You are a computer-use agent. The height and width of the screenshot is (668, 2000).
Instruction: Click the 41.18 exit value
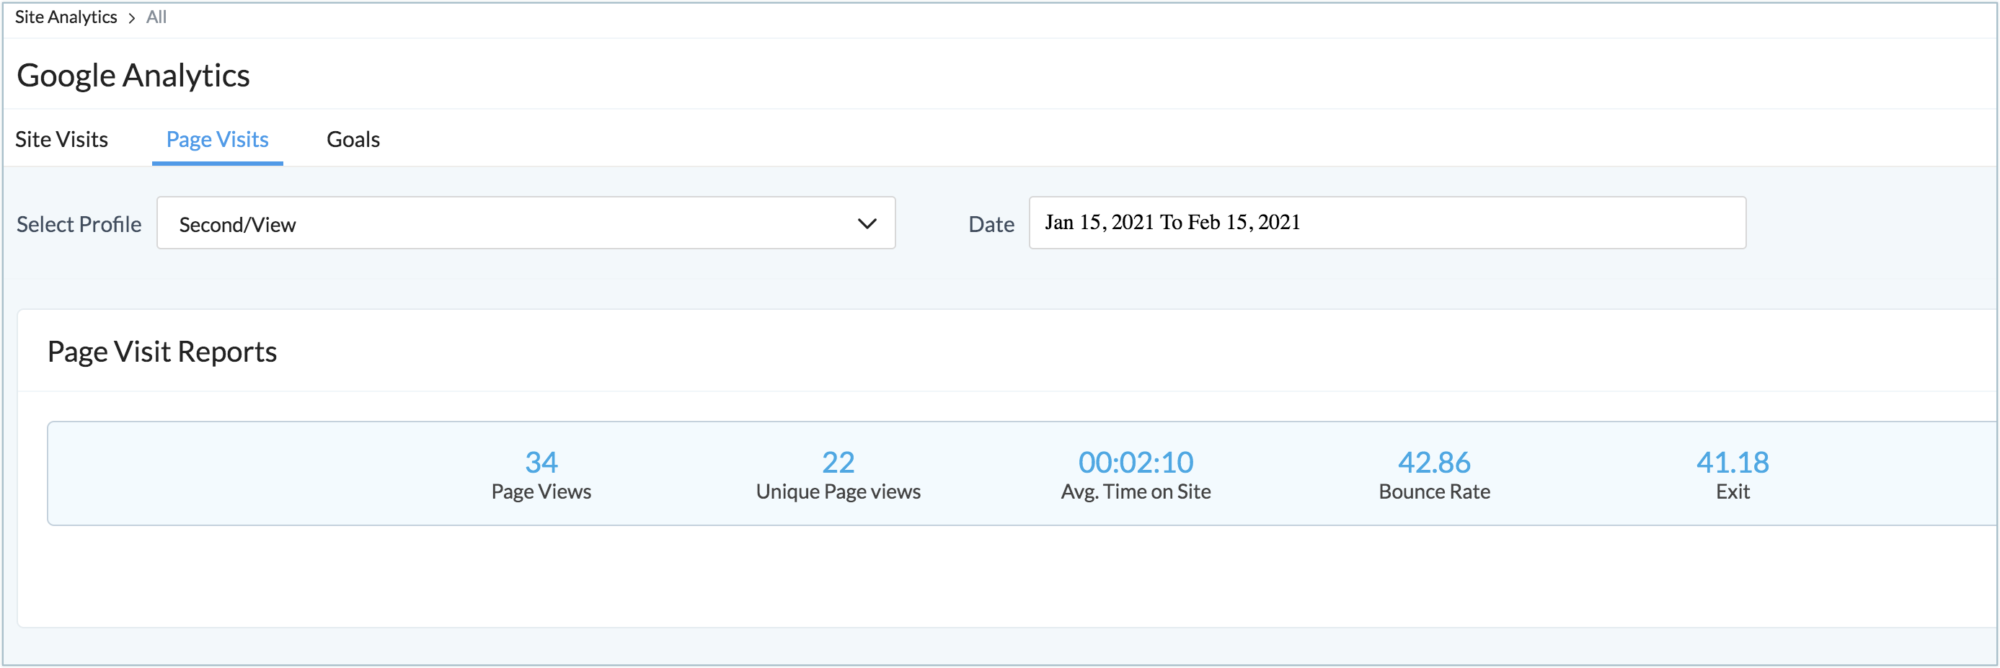1732,463
